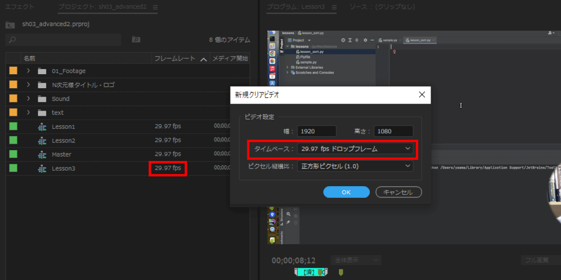Click the 8 個のアイテム count text

(x=230, y=40)
